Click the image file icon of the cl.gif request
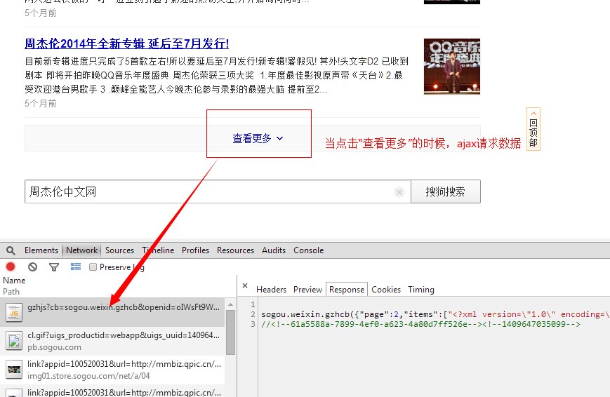Screen dimensions: 610x397 (14, 342)
